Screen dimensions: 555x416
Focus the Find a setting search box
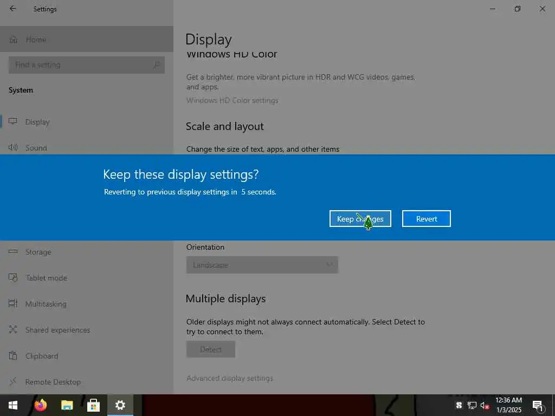[87, 65]
